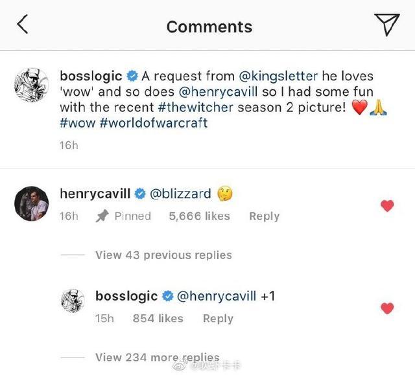
Task: Click the pin icon beside Pinned
Action: pyautogui.click(x=102, y=216)
